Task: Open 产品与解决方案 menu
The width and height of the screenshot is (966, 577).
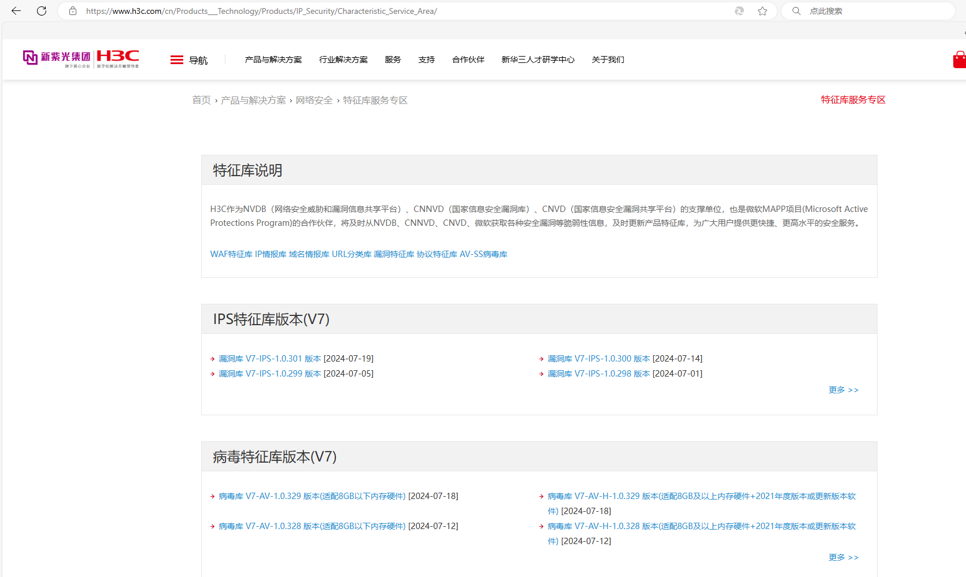Action: (x=273, y=59)
